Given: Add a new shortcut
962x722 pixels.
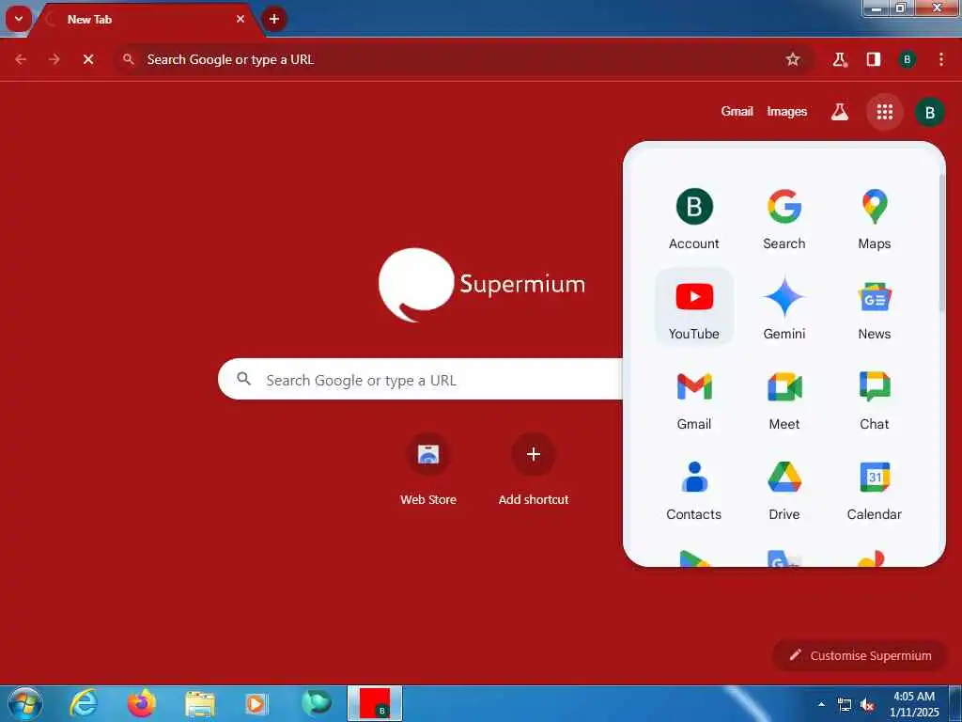Looking at the screenshot, I should [x=534, y=470].
